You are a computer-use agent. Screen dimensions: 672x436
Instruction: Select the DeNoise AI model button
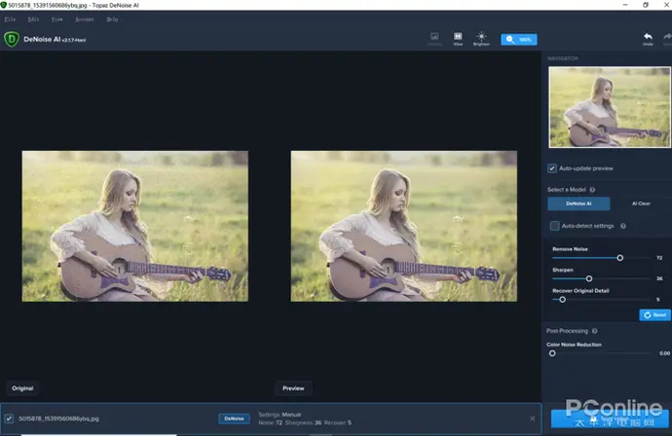[579, 203]
